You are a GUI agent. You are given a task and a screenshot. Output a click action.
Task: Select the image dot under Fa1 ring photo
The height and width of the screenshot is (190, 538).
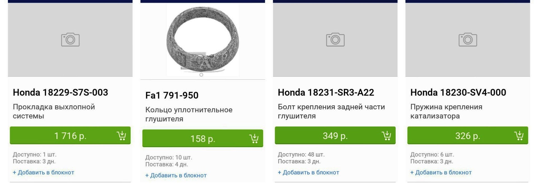pyautogui.click(x=201, y=75)
